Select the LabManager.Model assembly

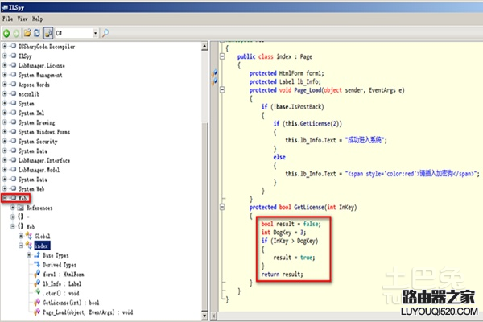tap(39, 170)
